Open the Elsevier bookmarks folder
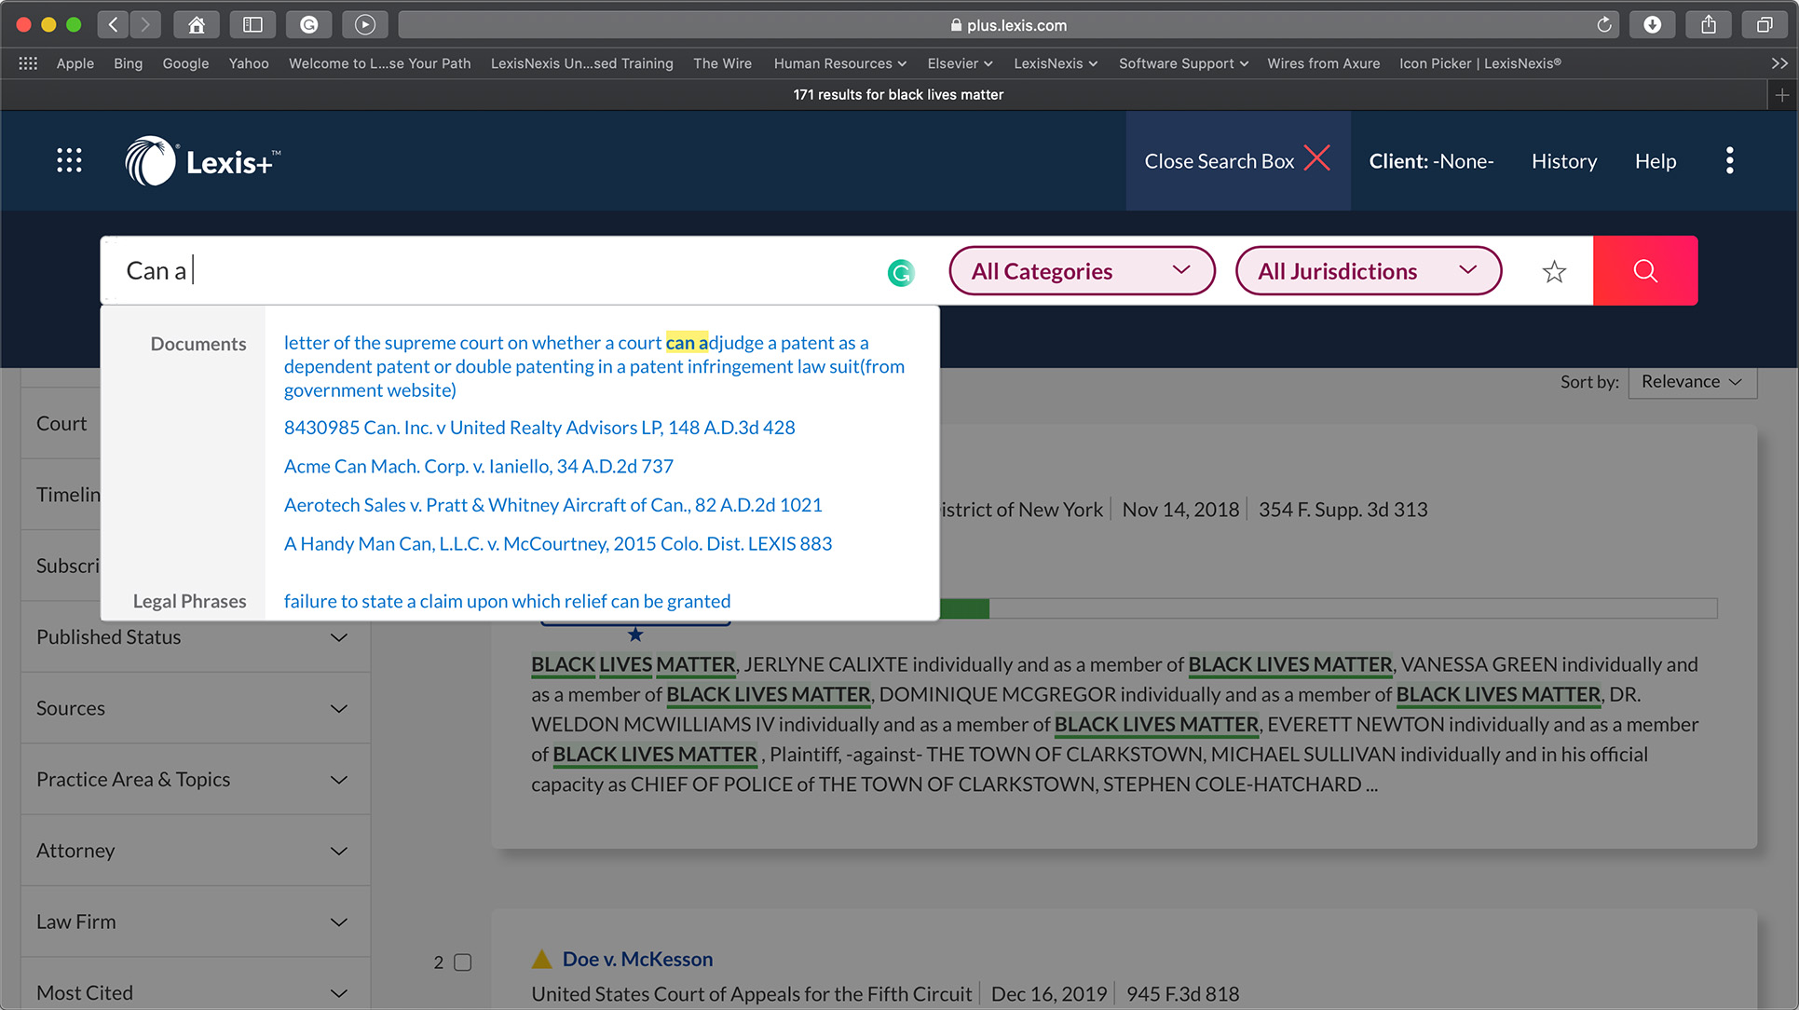This screenshot has width=1799, height=1010. (x=960, y=63)
